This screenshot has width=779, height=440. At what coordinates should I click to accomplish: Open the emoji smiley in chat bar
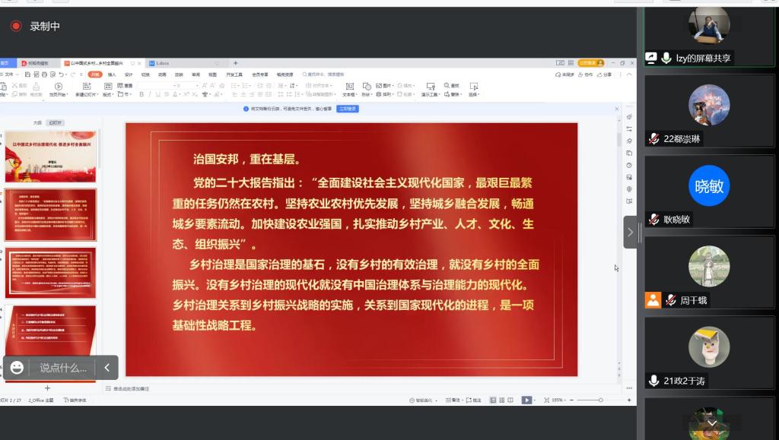coord(17,368)
